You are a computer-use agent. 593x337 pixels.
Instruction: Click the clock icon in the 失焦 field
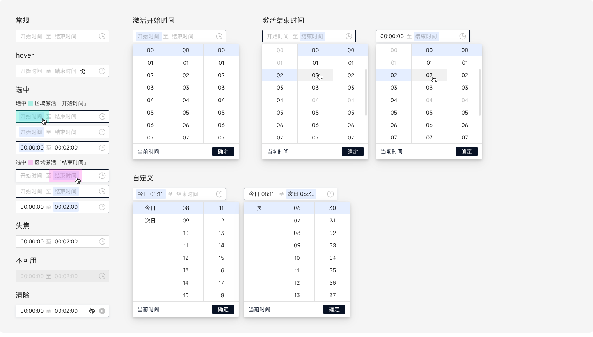102,242
